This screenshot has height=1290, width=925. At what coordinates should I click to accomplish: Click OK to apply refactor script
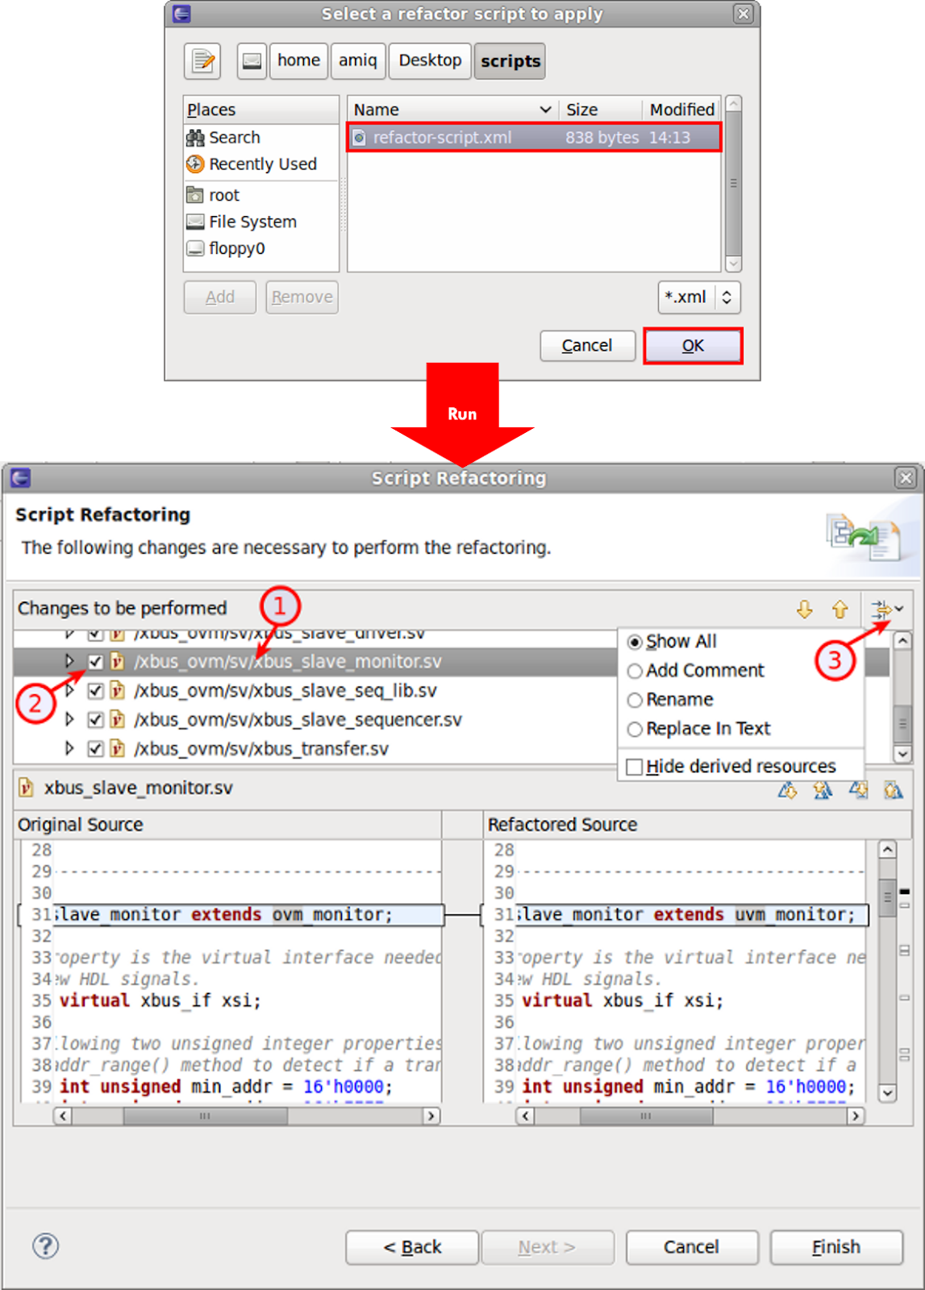[693, 346]
